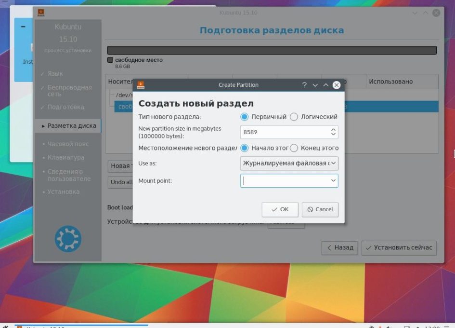Click the installer icon in Kubuntu 15.10 titlebar
This screenshot has width=455, height=328.
coord(41,13)
